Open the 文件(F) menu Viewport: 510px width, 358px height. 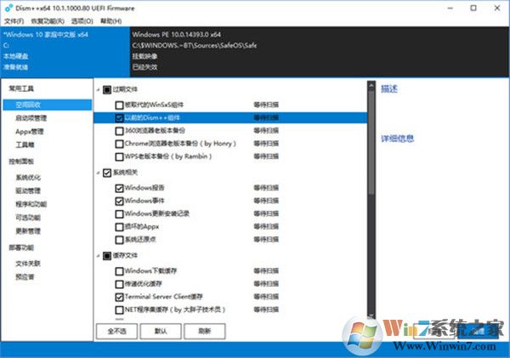click(x=14, y=21)
